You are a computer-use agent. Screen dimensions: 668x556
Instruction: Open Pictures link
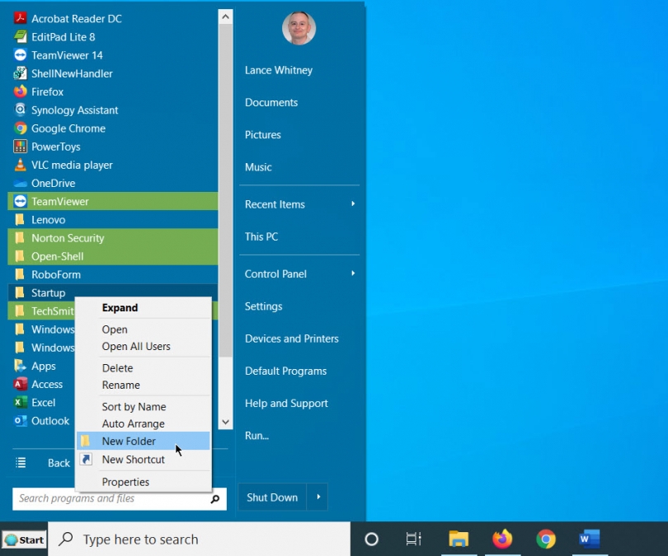tap(263, 135)
